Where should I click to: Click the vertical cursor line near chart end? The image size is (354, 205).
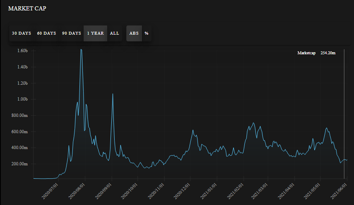coord(344,114)
